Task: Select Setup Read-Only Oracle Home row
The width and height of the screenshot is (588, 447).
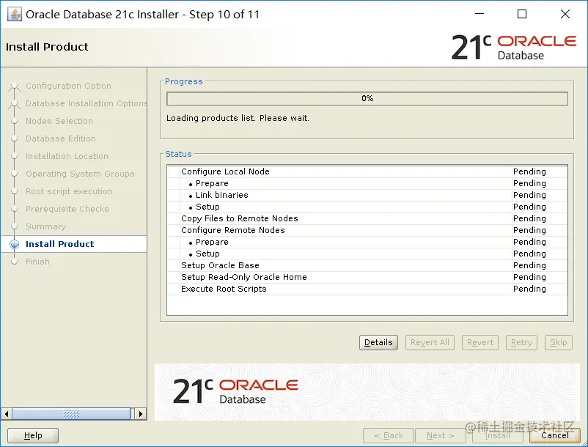Action: tap(367, 277)
